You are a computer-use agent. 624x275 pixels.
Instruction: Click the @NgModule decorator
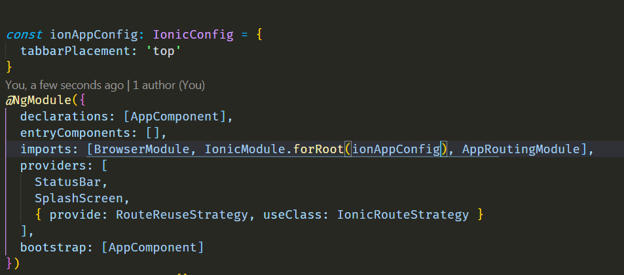click(x=38, y=100)
